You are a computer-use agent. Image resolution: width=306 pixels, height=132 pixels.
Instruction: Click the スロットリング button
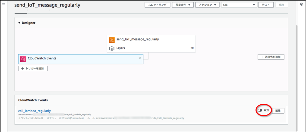coord(157,5)
